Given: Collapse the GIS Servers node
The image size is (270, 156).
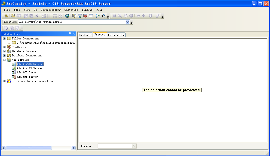Looking at the screenshot, I should click(x=4, y=60).
